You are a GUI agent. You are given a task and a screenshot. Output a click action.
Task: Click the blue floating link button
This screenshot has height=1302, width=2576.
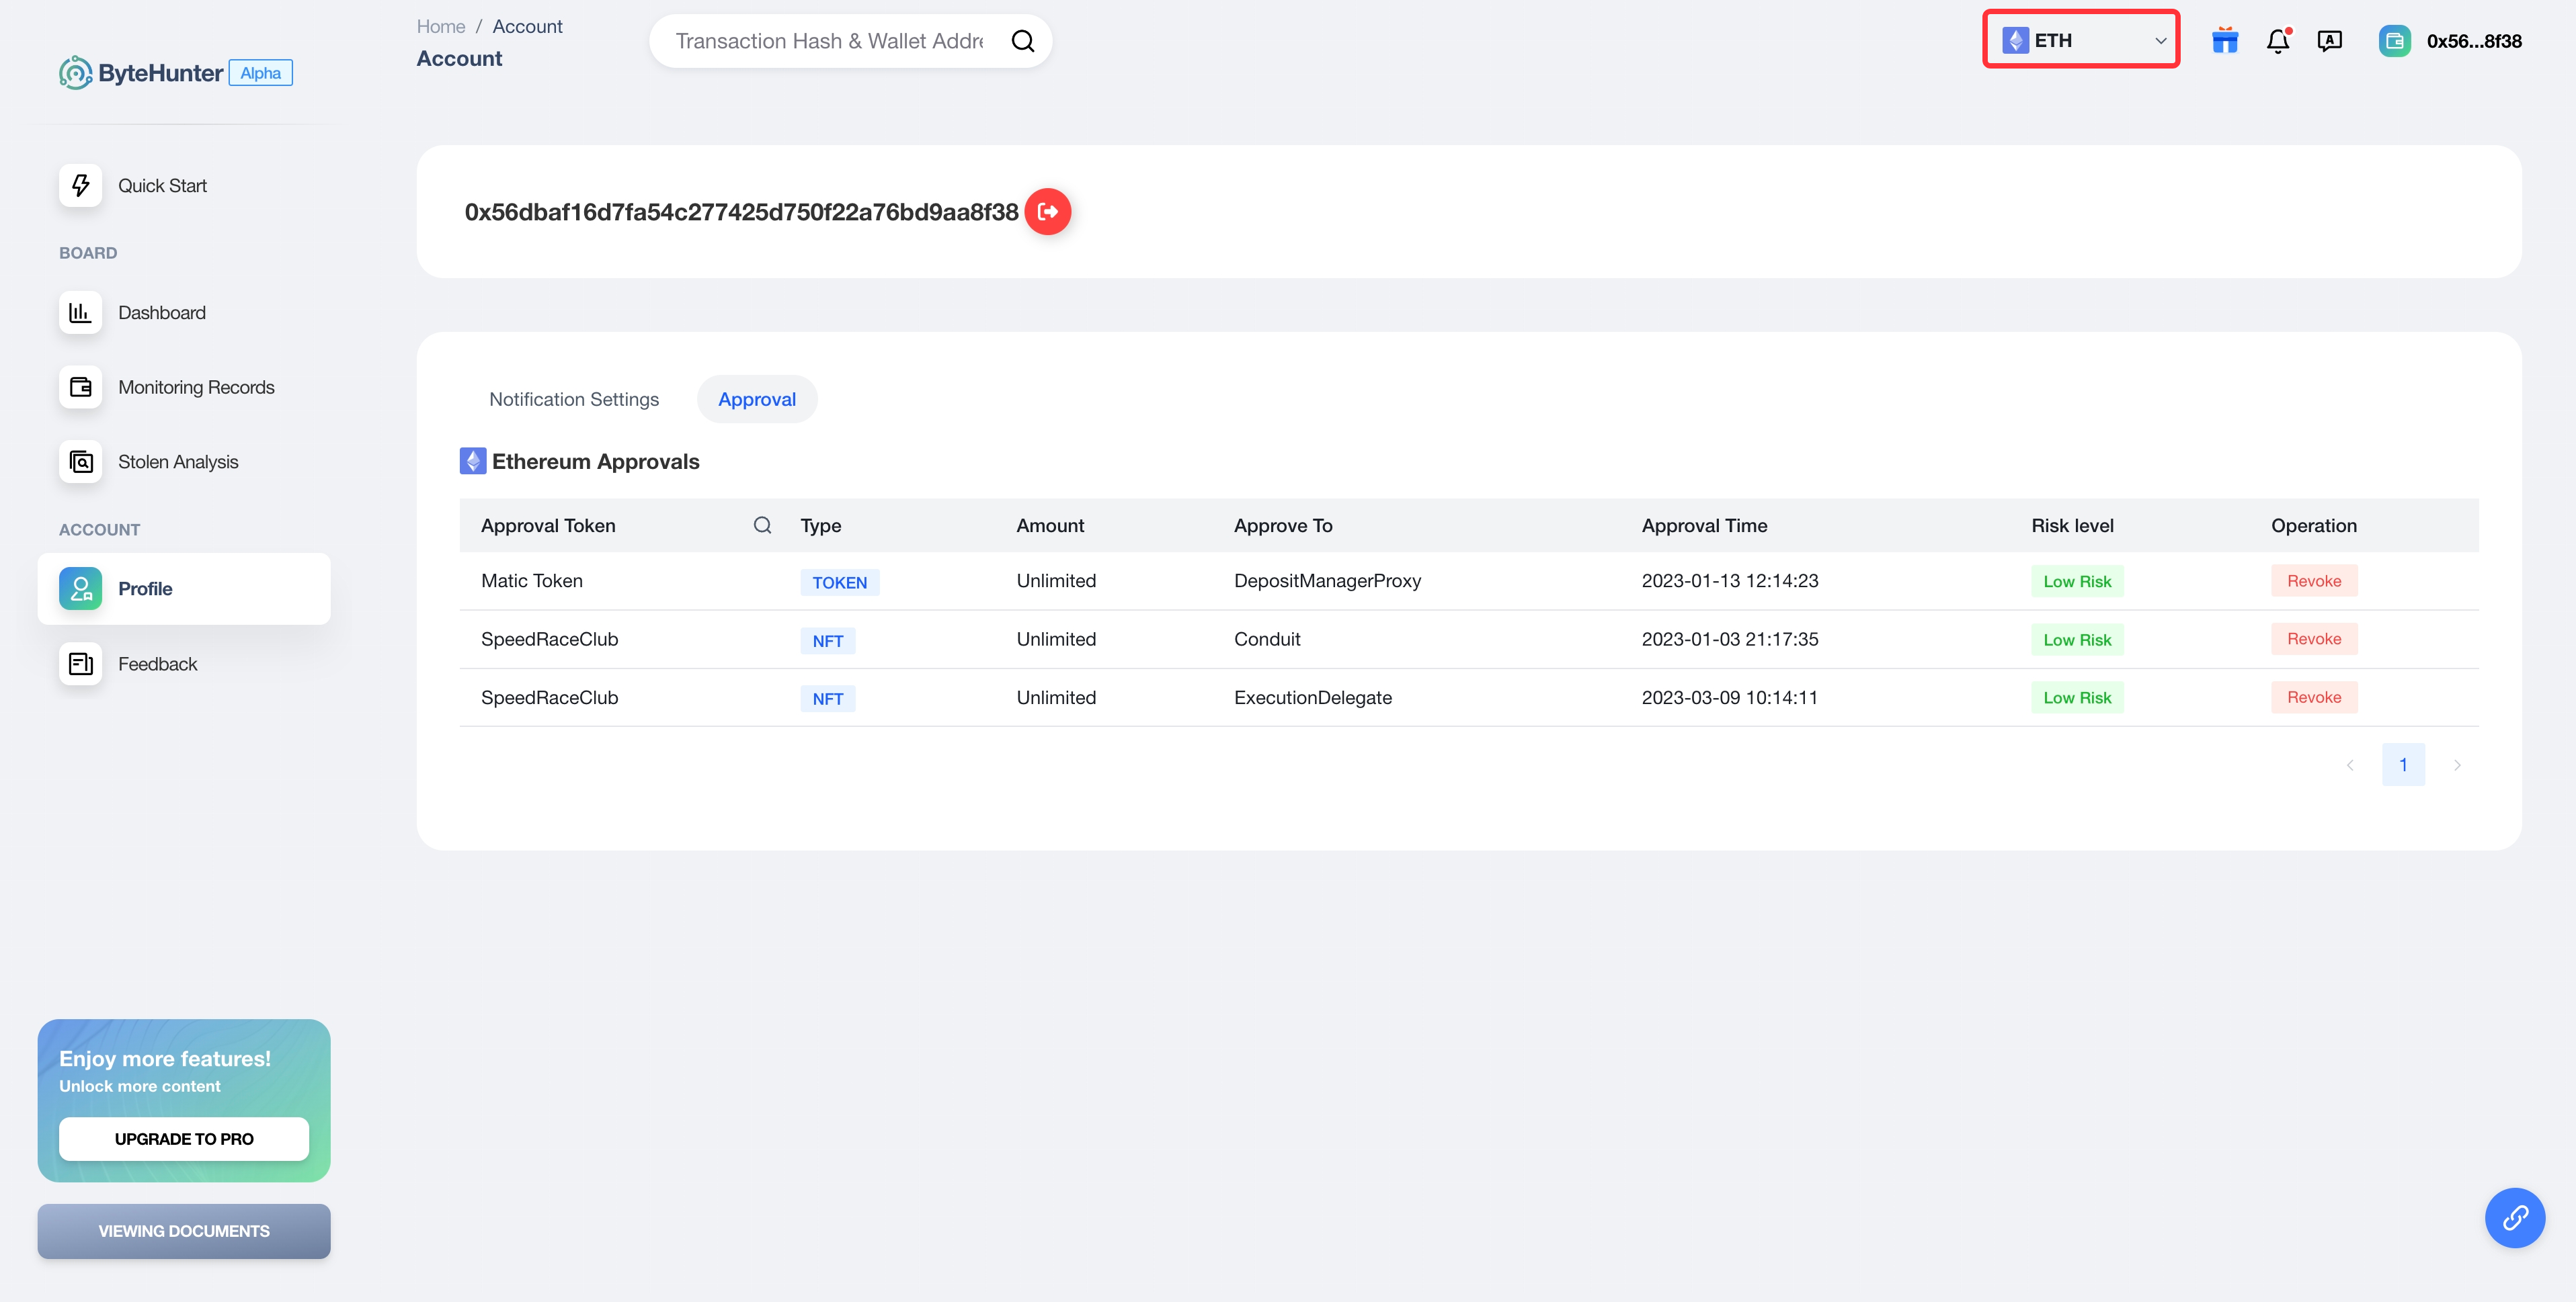pos(2515,1218)
